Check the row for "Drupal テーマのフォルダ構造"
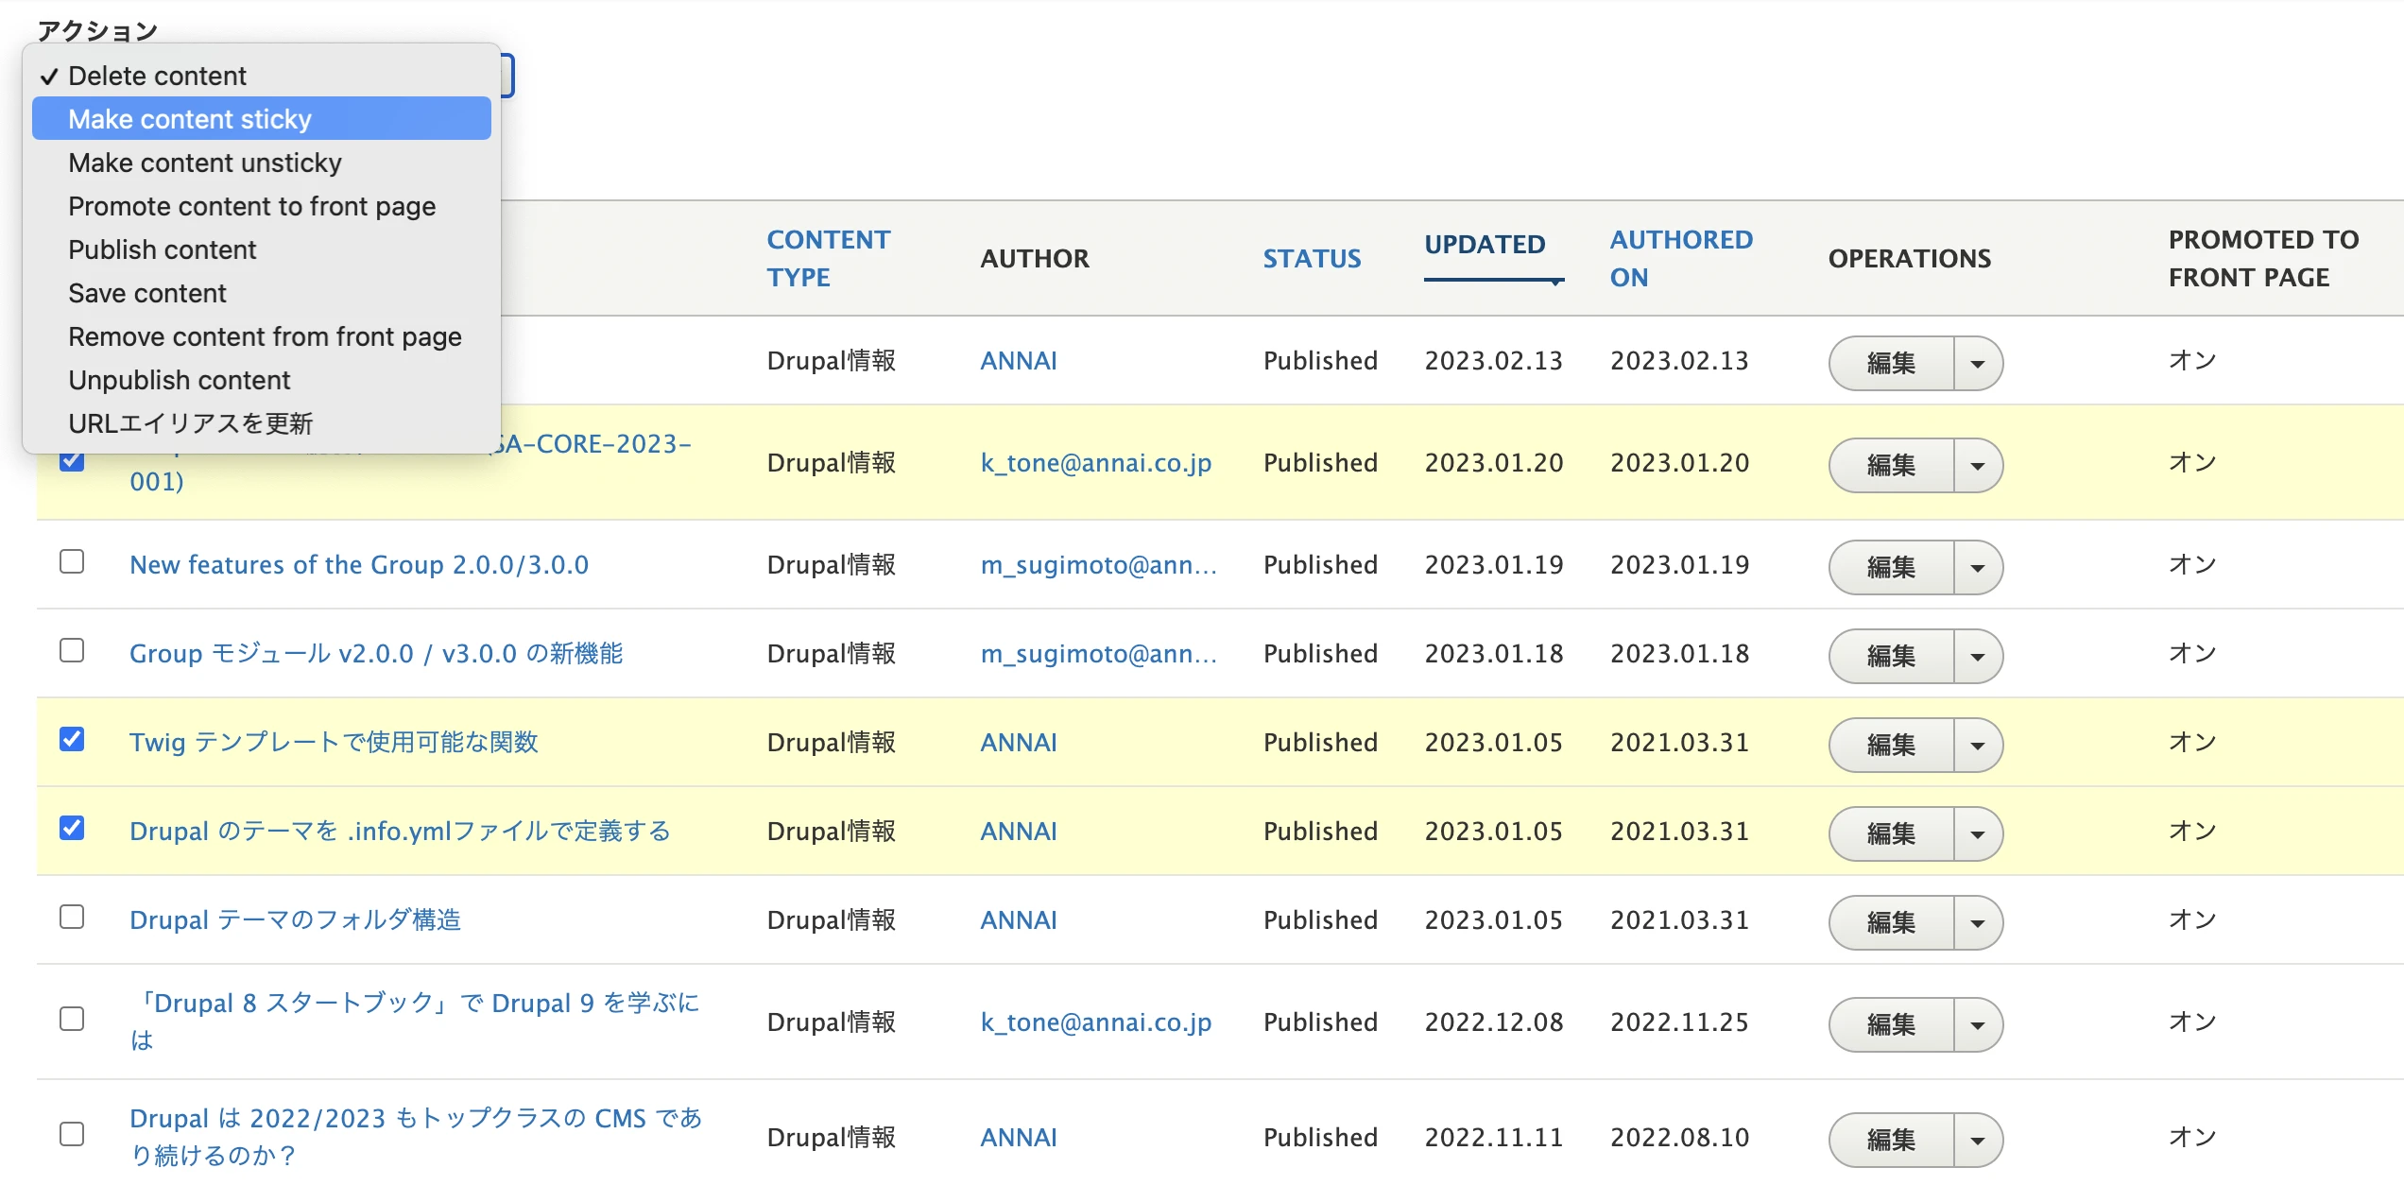This screenshot has height=1185, width=2404. pyautogui.click(x=72, y=917)
